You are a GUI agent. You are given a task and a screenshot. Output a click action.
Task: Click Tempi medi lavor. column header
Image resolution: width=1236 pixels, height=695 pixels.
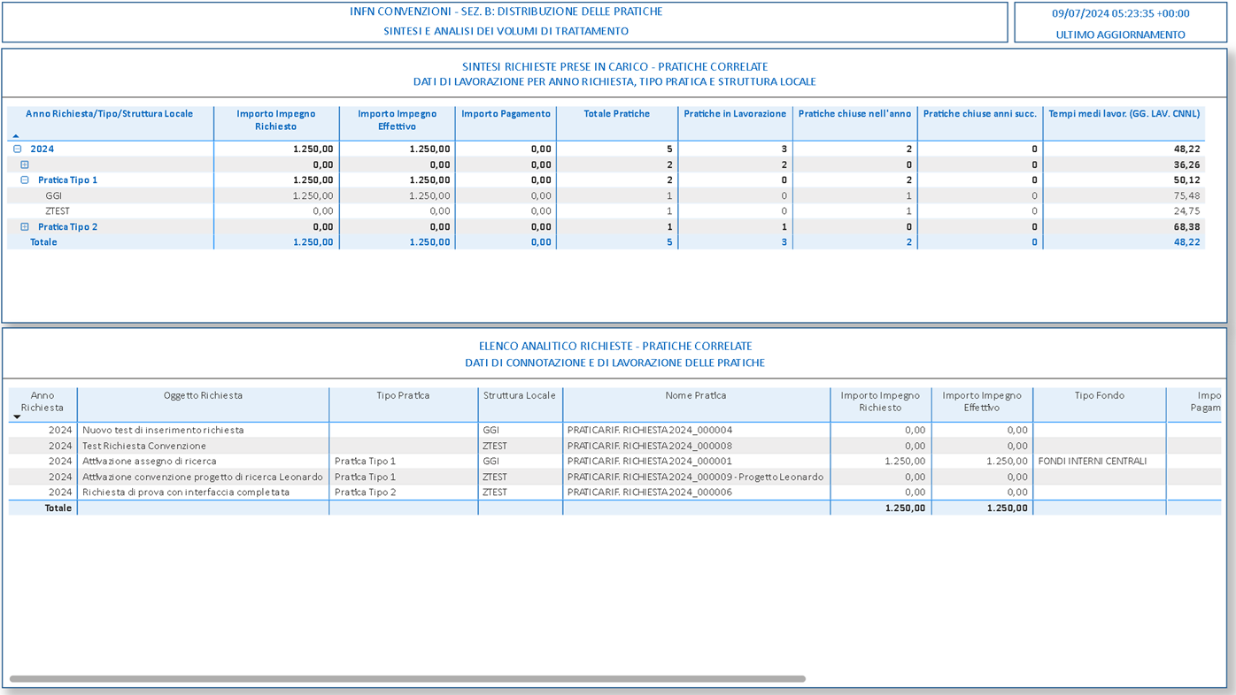[1123, 114]
